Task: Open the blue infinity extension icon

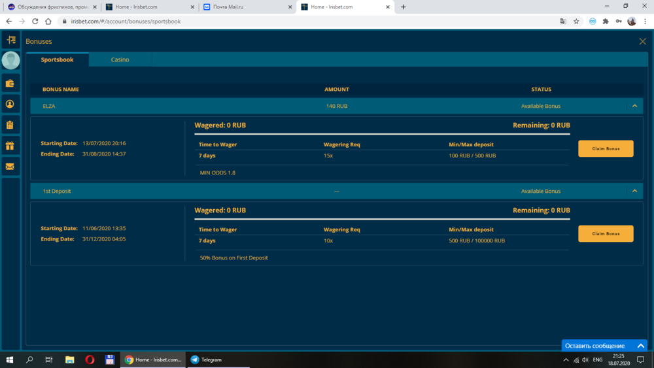Action: [x=593, y=22]
